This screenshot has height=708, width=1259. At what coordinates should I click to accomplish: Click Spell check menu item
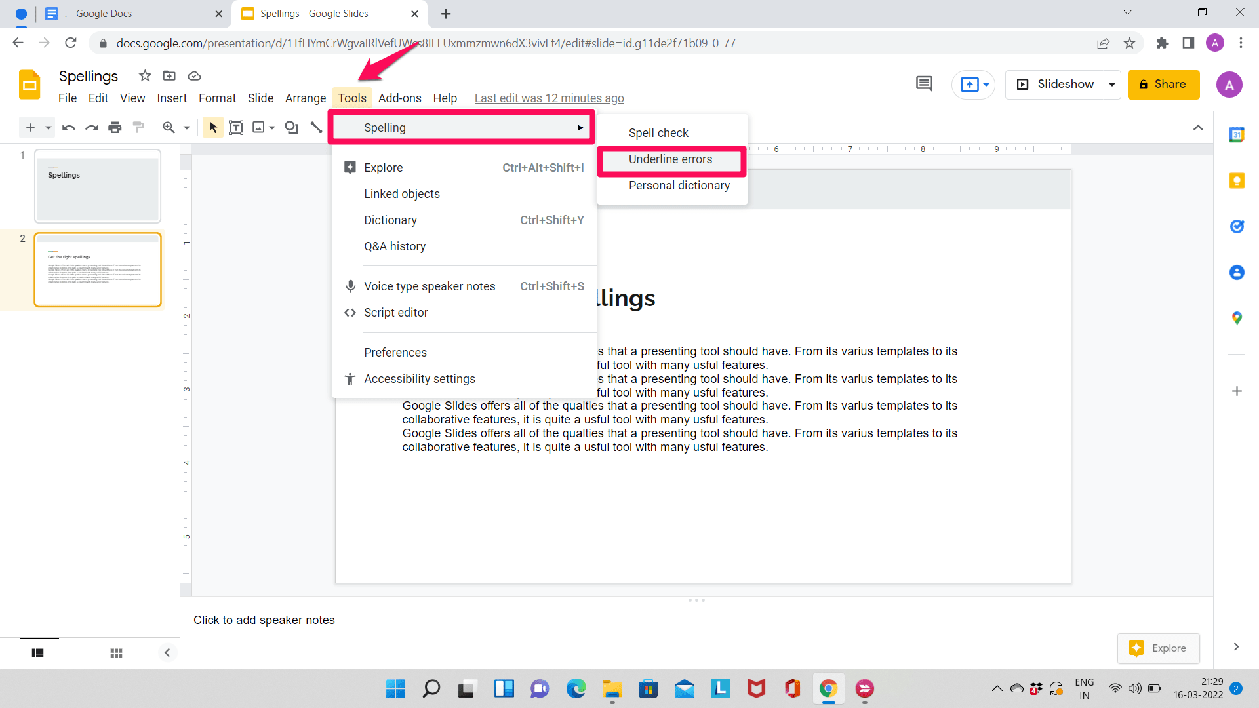(659, 132)
